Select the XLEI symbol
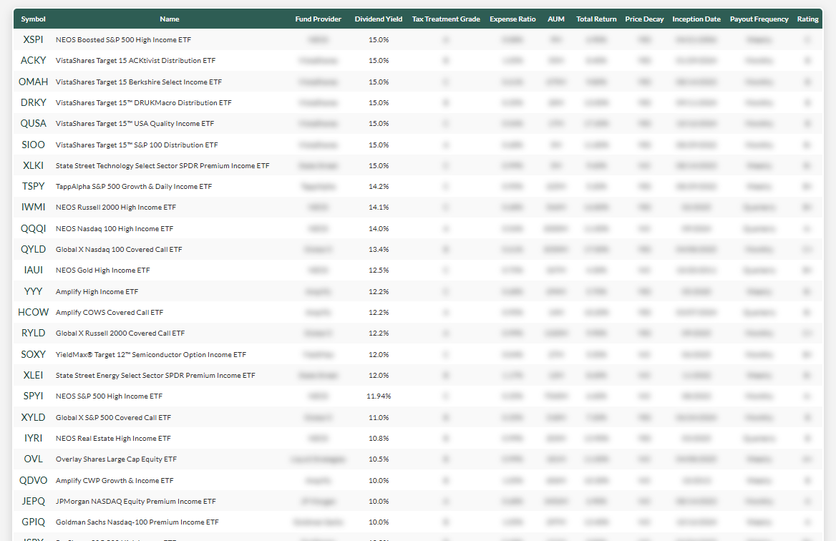 tap(33, 375)
